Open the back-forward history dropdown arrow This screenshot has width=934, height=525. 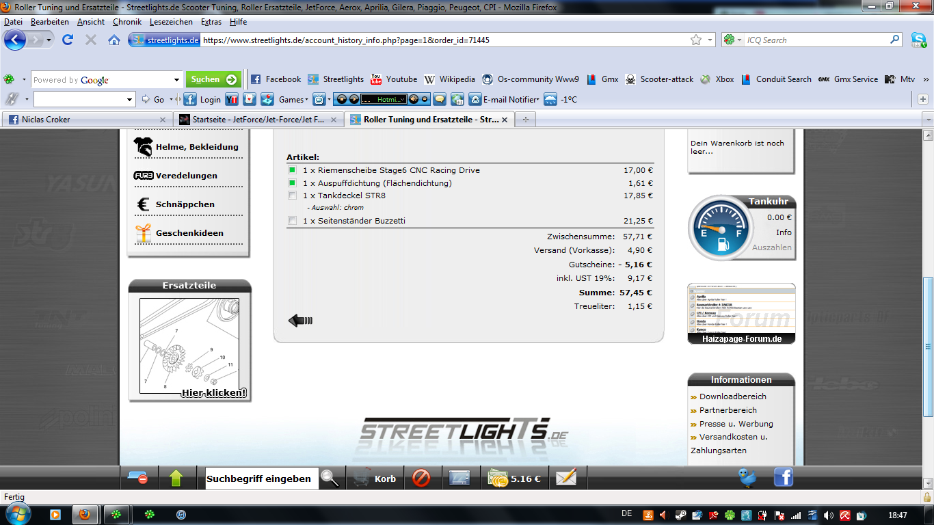(x=49, y=40)
